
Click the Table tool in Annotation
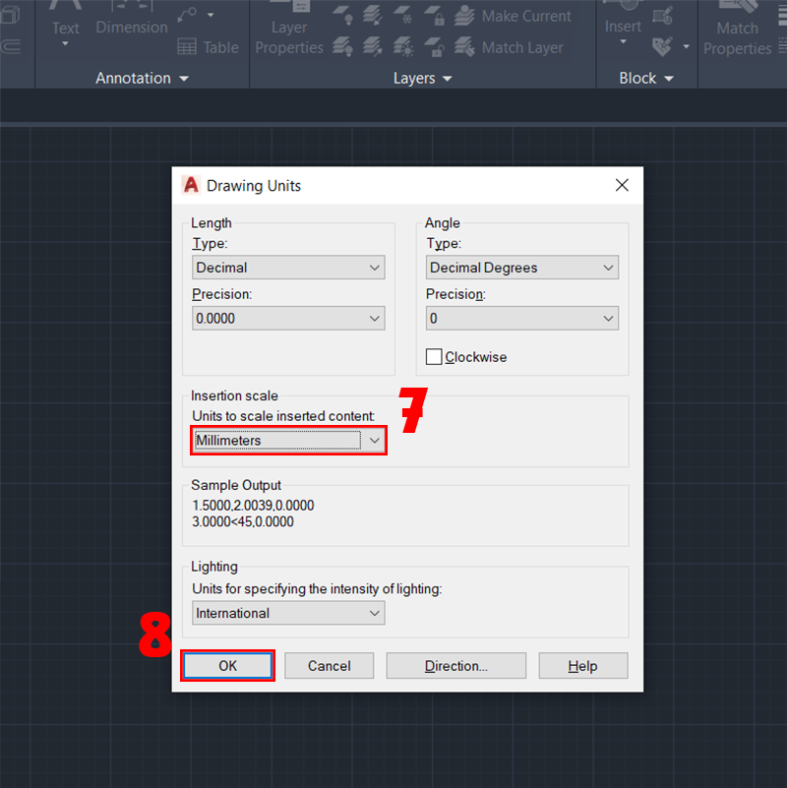(208, 47)
